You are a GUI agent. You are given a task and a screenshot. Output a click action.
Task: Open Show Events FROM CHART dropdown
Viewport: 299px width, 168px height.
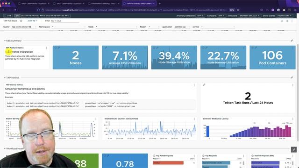tap(285, 15)
